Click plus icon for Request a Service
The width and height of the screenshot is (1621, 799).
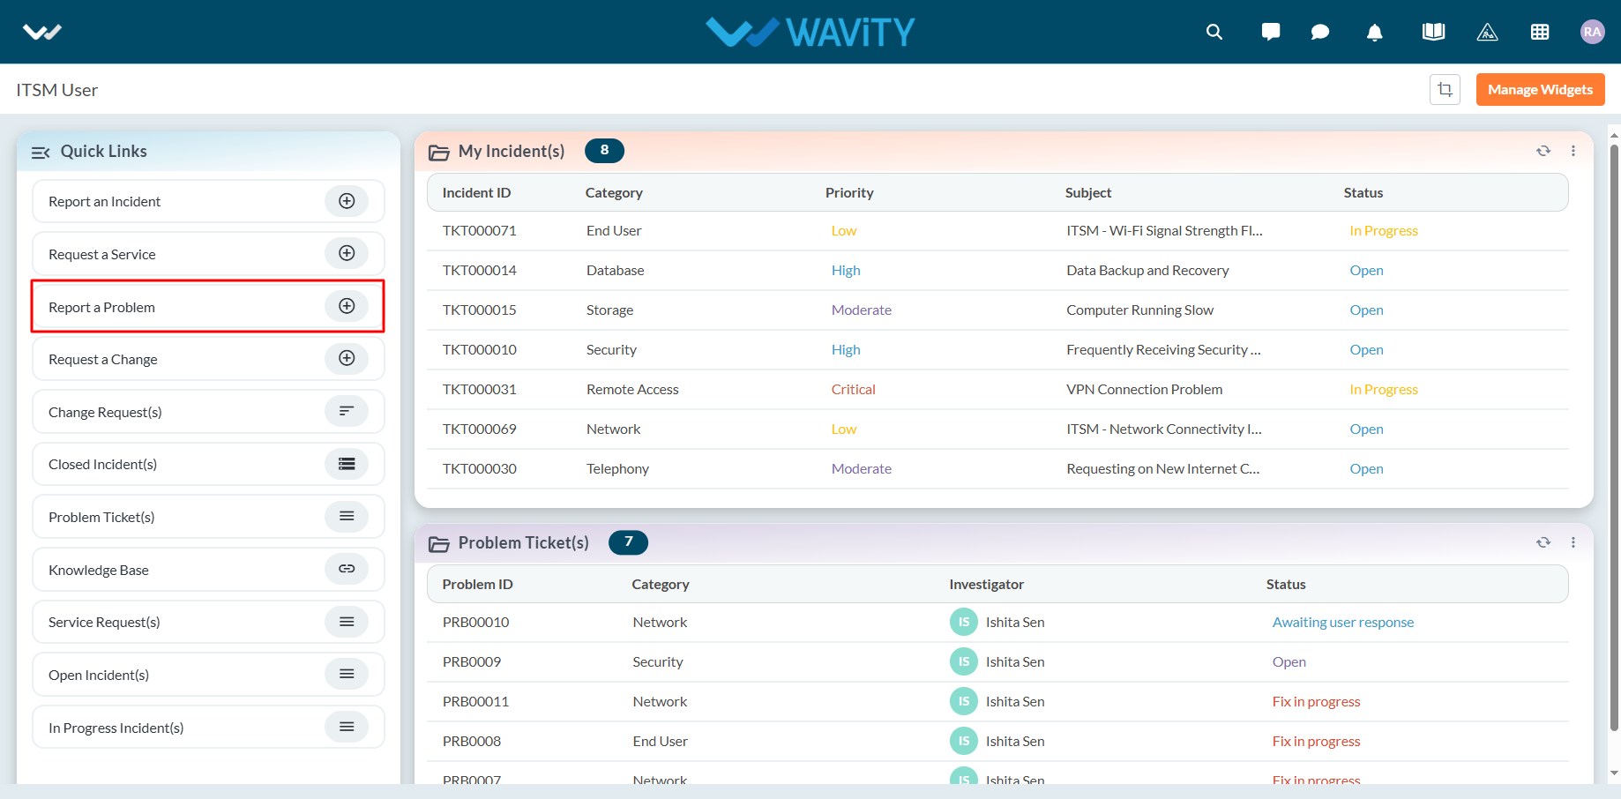click(x=347, y=253)
